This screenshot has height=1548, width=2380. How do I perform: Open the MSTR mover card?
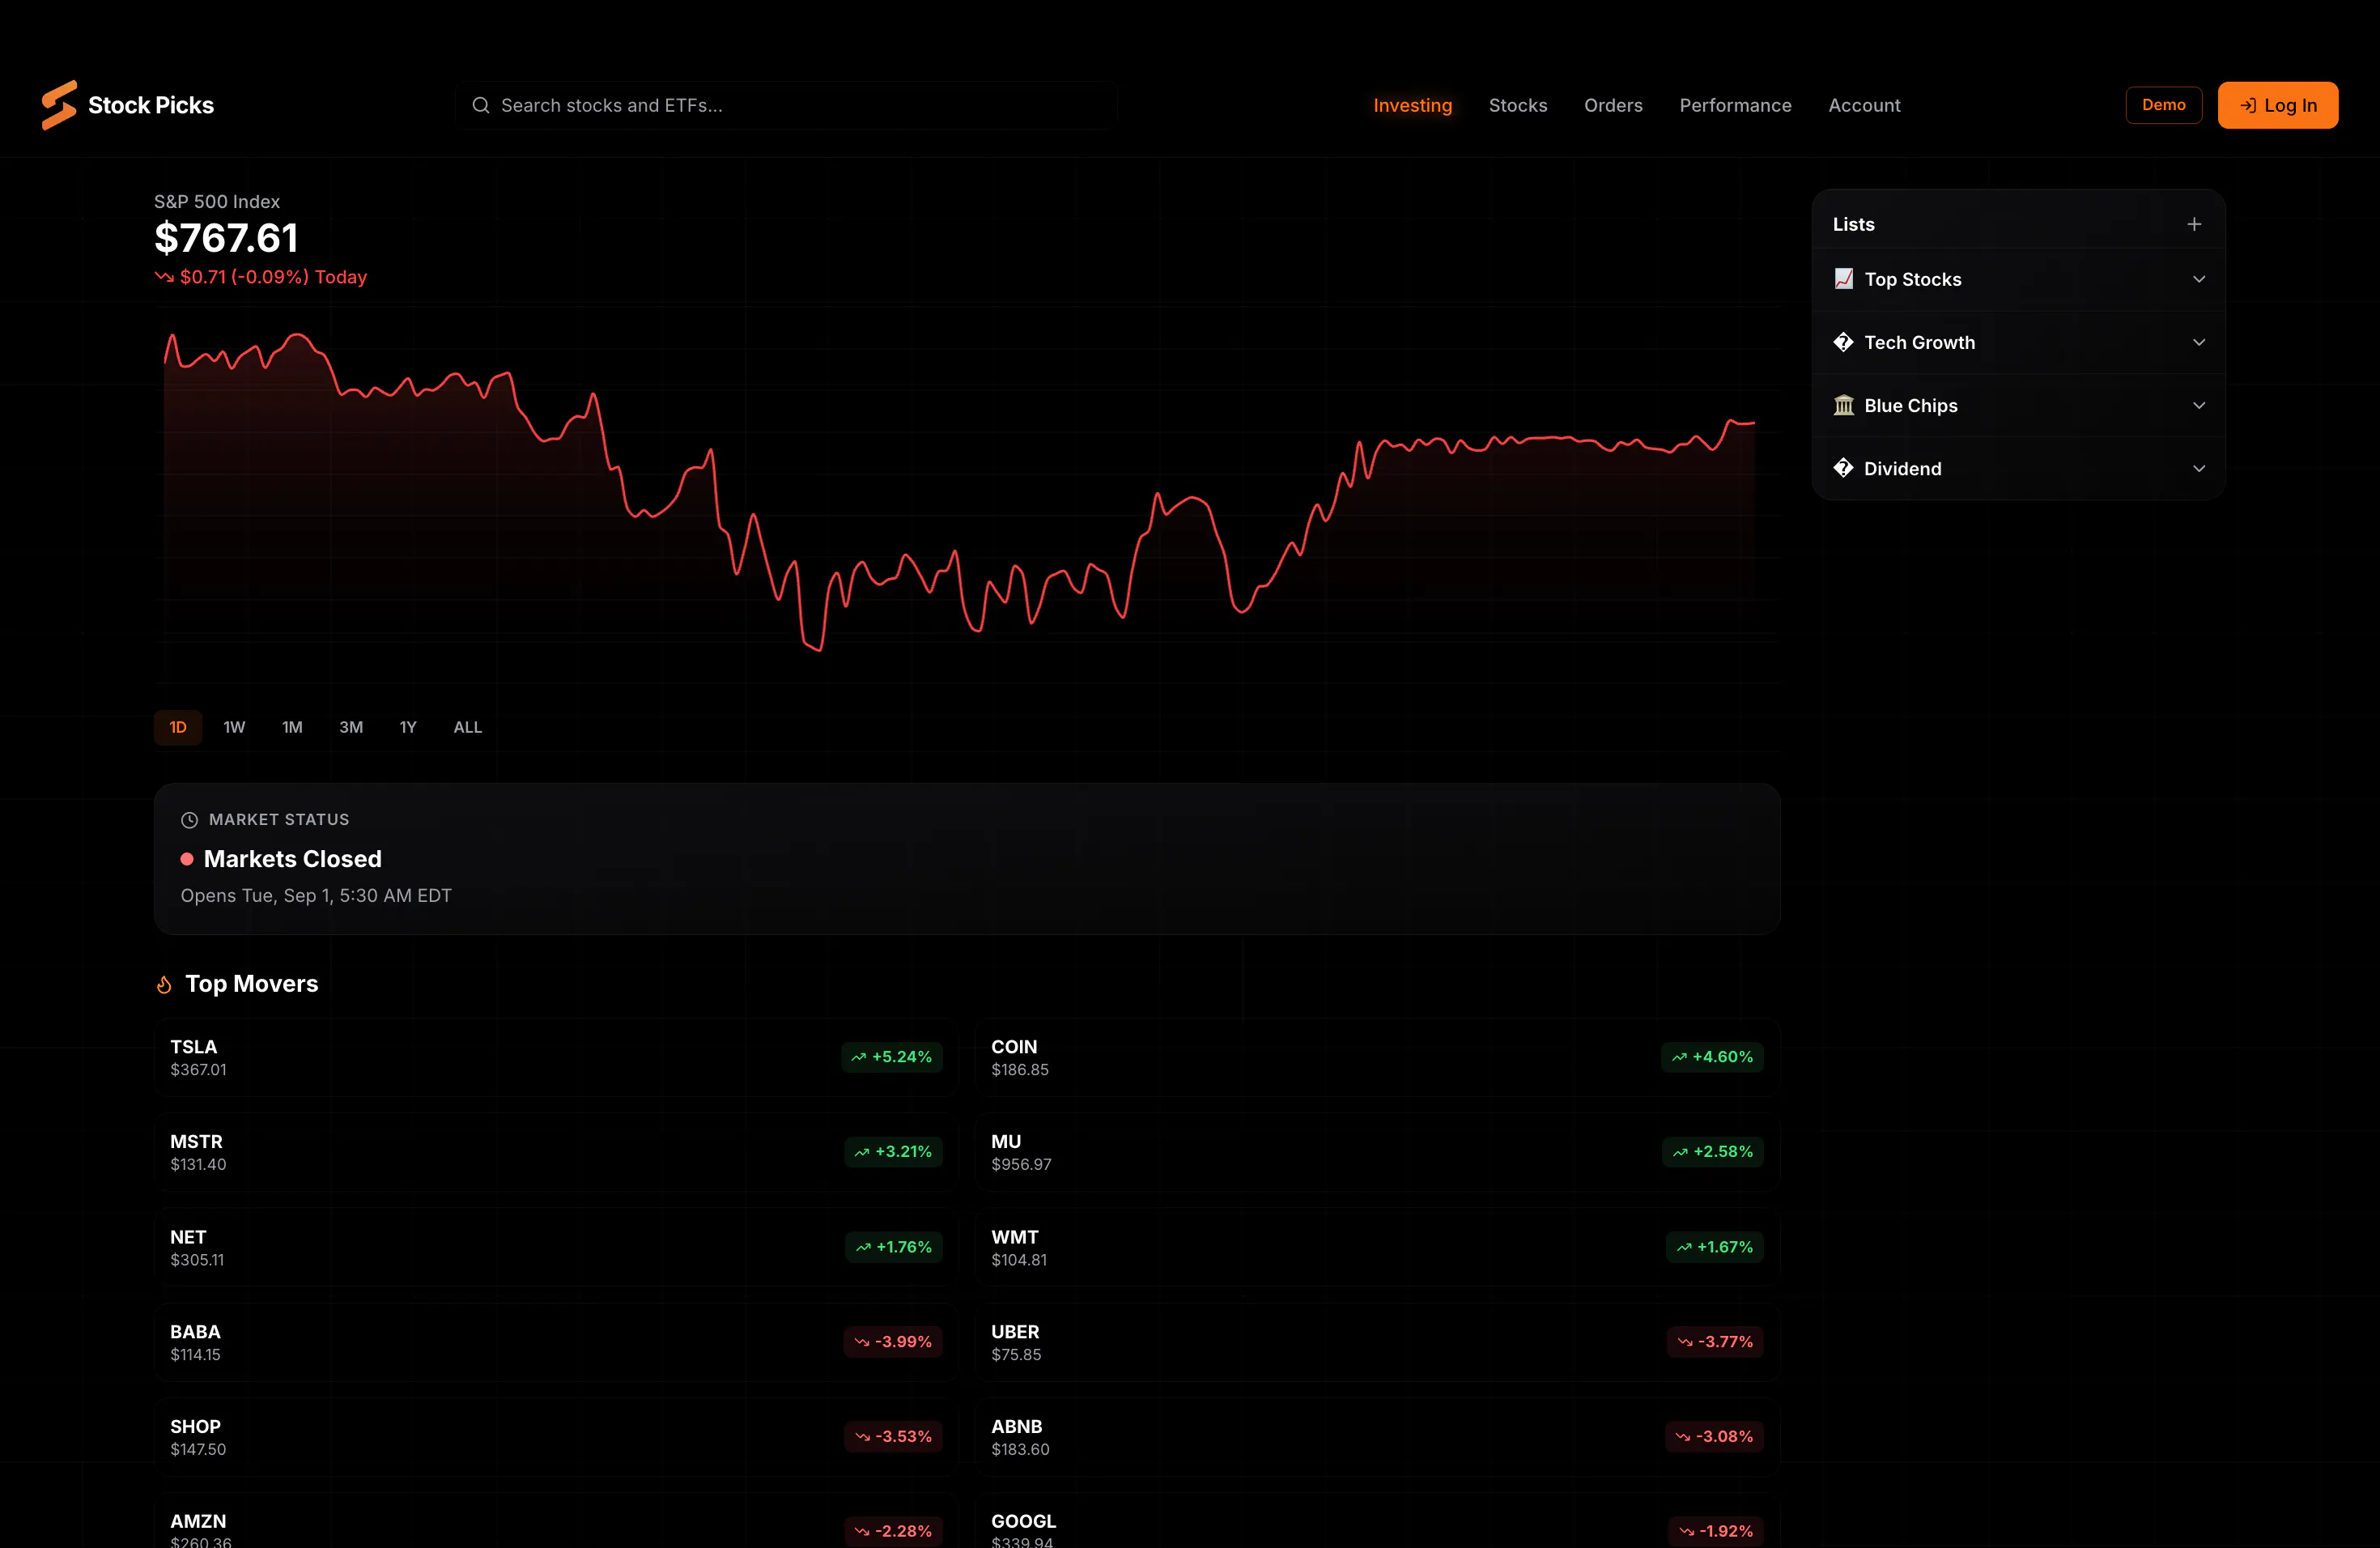(x=556, y=1152)
